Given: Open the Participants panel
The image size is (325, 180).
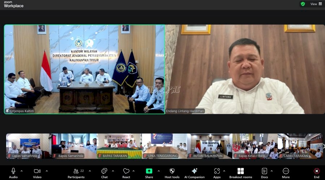Looking at the screenshot, I should (x=76, y=173).
